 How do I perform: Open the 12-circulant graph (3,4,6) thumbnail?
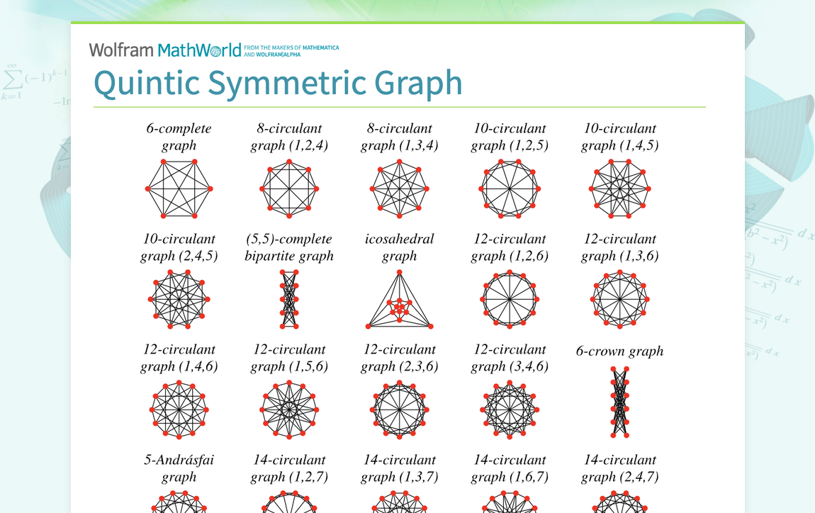point(509,410)
